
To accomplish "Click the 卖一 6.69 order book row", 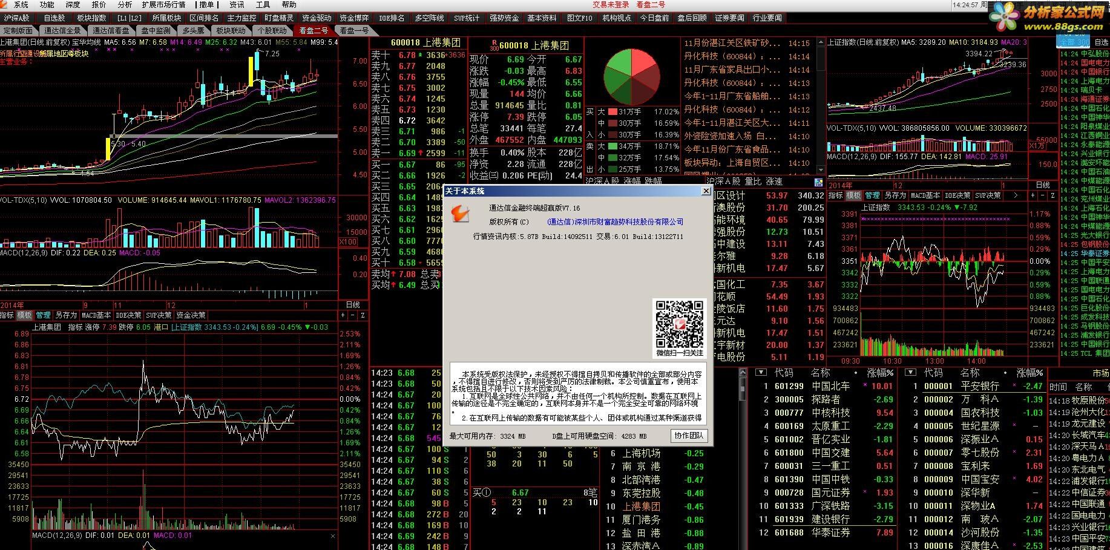I will (418, 153).
